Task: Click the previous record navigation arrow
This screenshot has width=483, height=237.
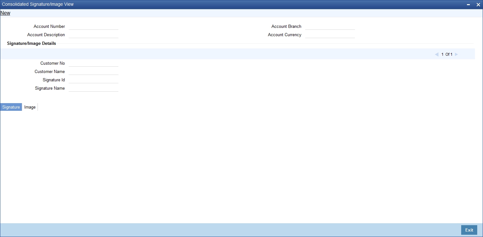Action: coord(436,54)
